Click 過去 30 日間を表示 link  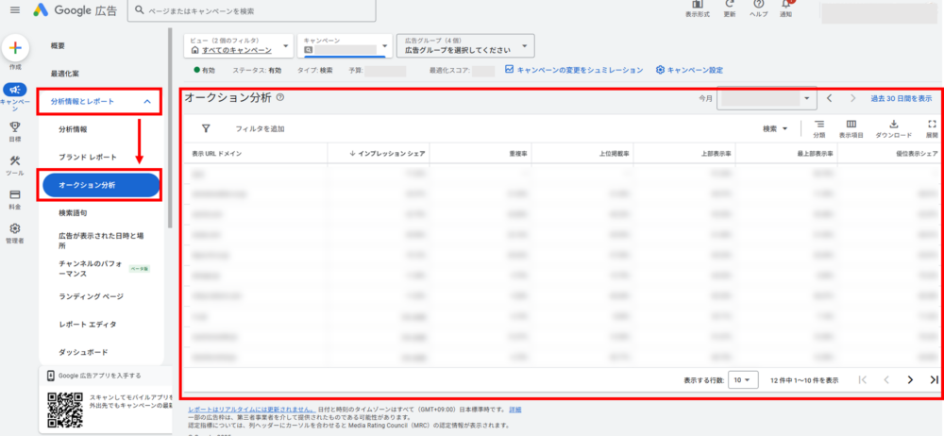pos(901,98)
